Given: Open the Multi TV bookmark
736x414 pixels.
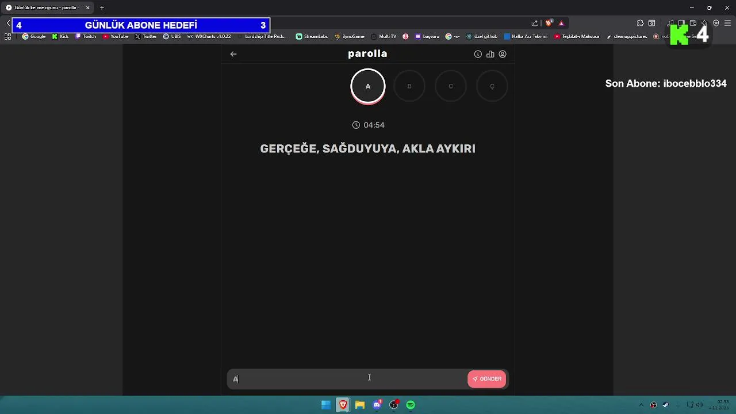Looking at the screenshot, I should [384, 36].
